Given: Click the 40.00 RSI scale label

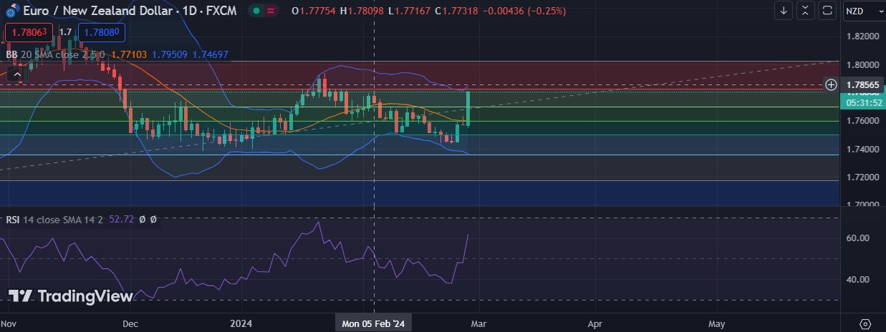Looking at the screenshot, I should pos(857,279).
